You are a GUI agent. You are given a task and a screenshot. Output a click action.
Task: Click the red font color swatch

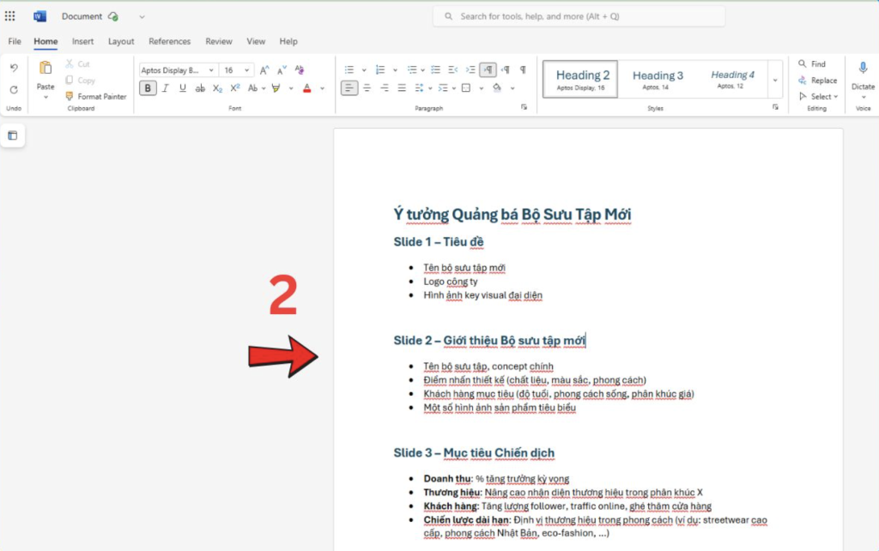click(306, 88)
